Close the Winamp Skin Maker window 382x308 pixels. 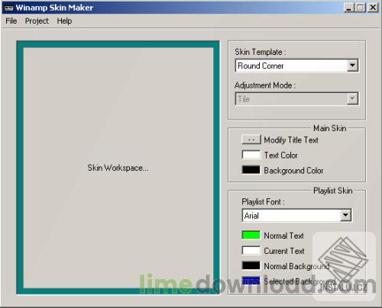click(373, 8)
